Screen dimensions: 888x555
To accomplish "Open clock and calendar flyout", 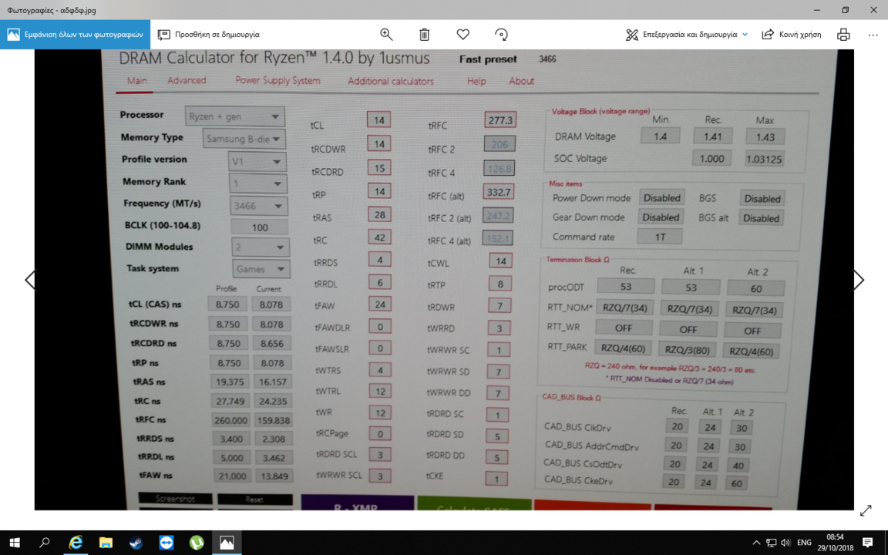I will 835,543.
